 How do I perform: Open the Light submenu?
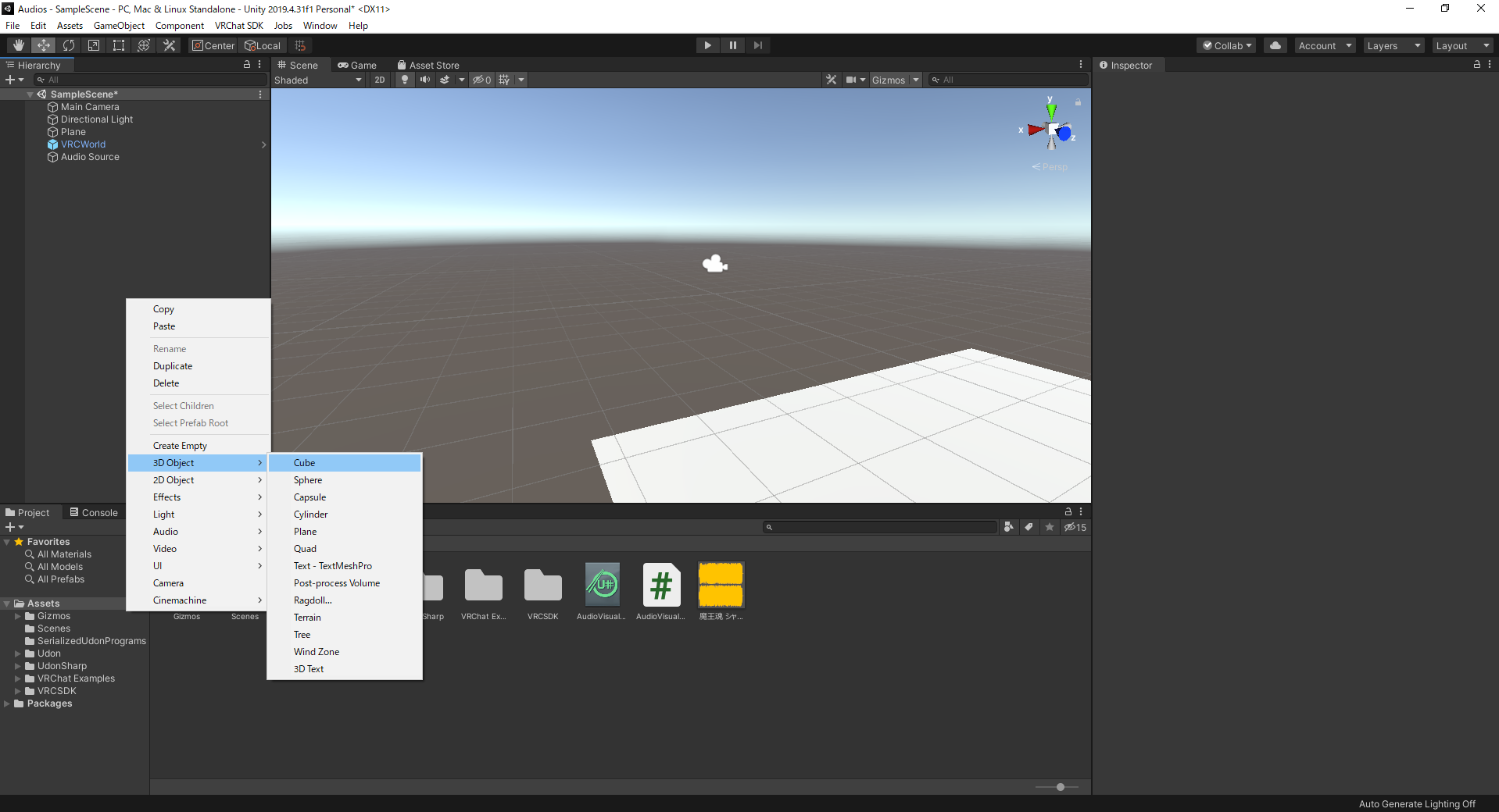tap(199, 515)
